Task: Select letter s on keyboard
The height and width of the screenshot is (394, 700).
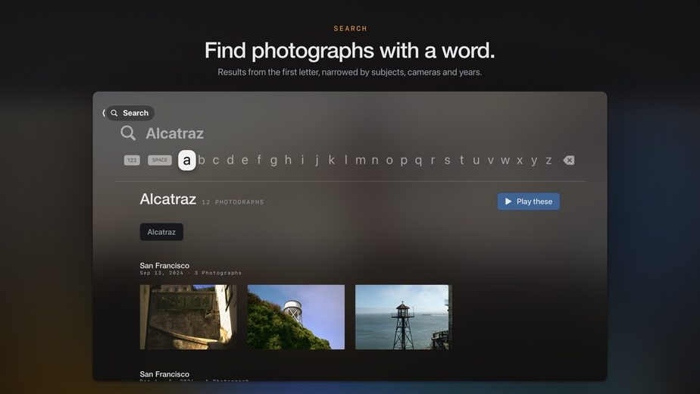Action: pos(447,160)
